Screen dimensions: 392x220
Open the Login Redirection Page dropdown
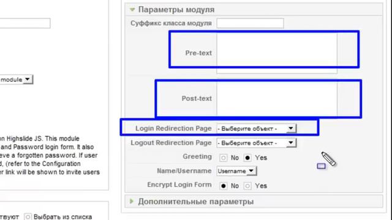(256, 128)
